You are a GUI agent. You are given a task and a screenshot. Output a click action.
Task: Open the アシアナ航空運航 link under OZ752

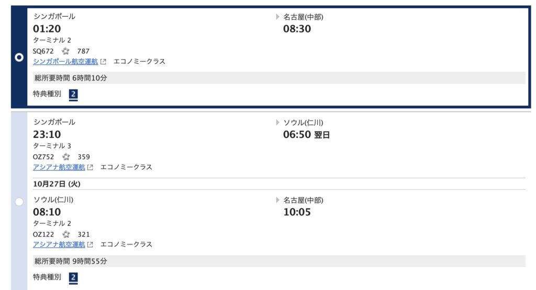click(x=59, y=167)
